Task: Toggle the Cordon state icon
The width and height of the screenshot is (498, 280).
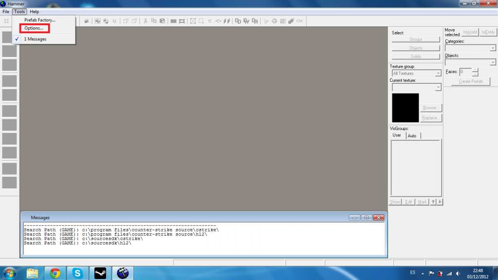Action: click(x=174, y=21)
